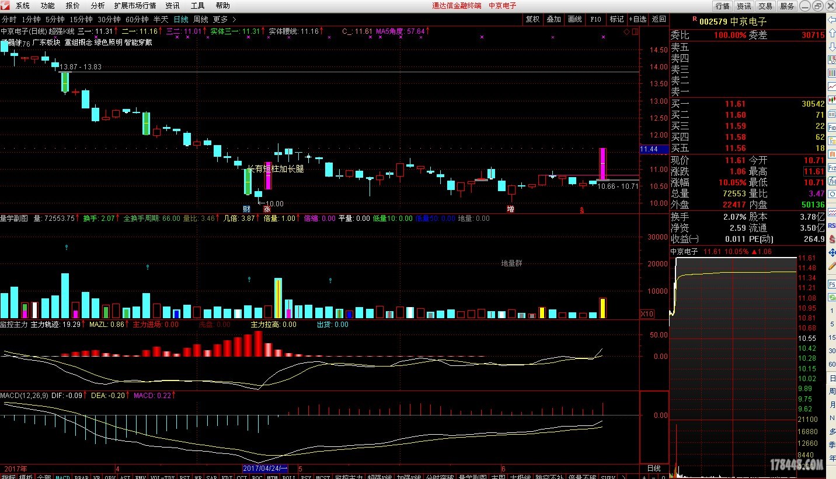Expand 更多 period options
The height and width of the screenshot is (479, 836).
point(224,19)
